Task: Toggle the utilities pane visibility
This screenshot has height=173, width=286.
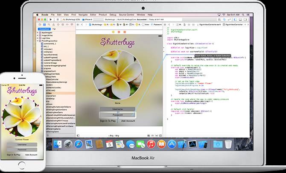Action: pos(245,19)
